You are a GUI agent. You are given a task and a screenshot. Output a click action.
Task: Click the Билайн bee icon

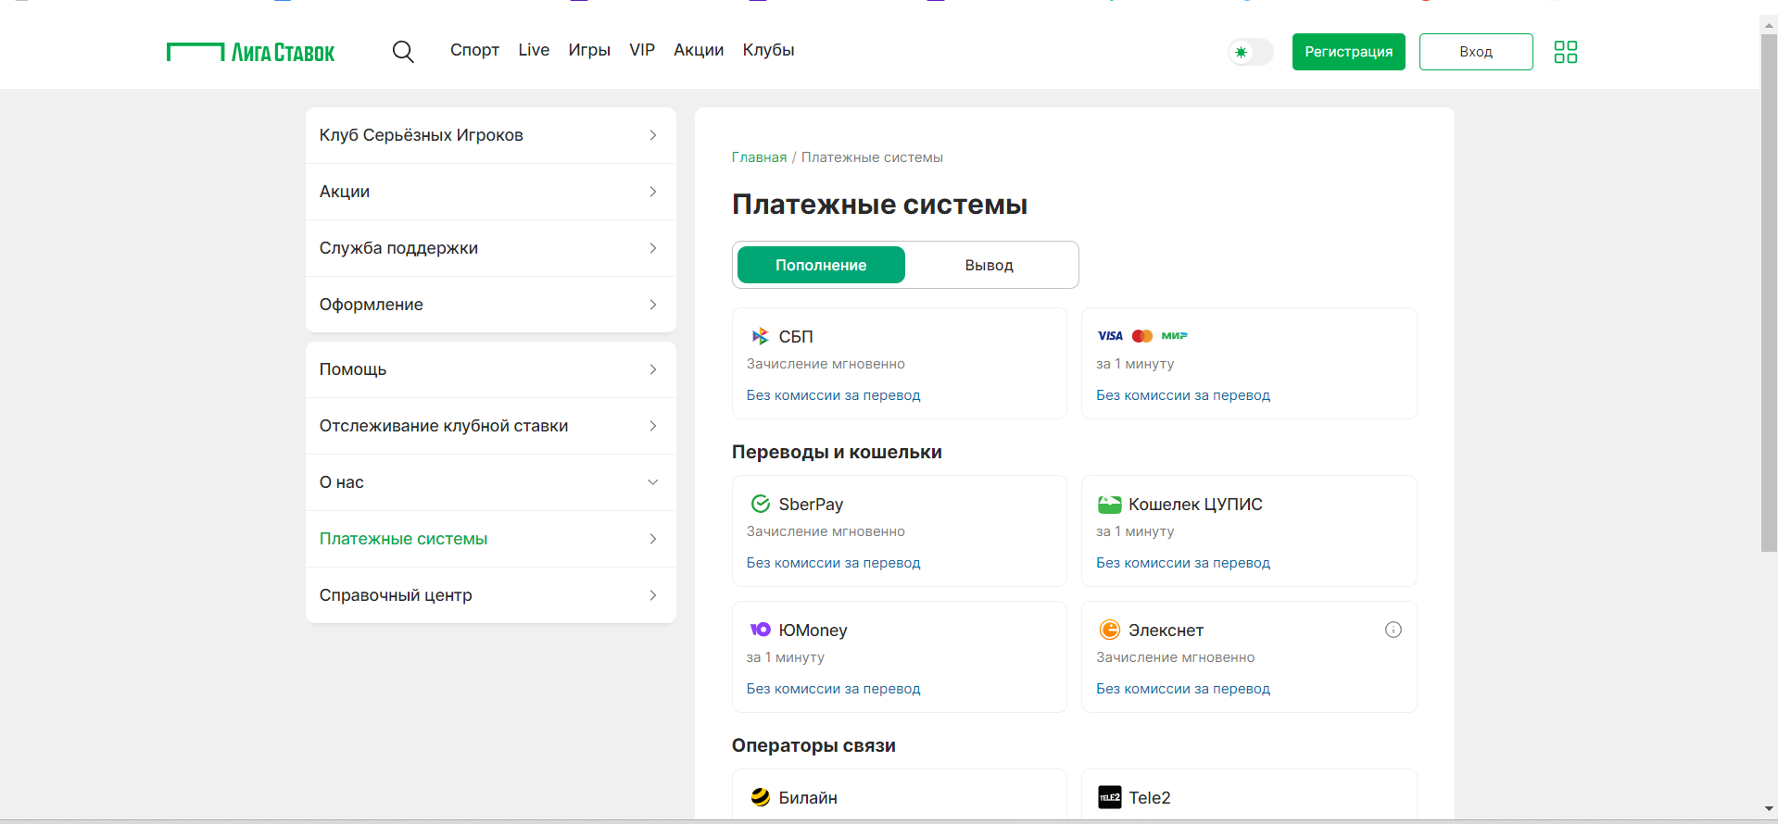(761, 797)
